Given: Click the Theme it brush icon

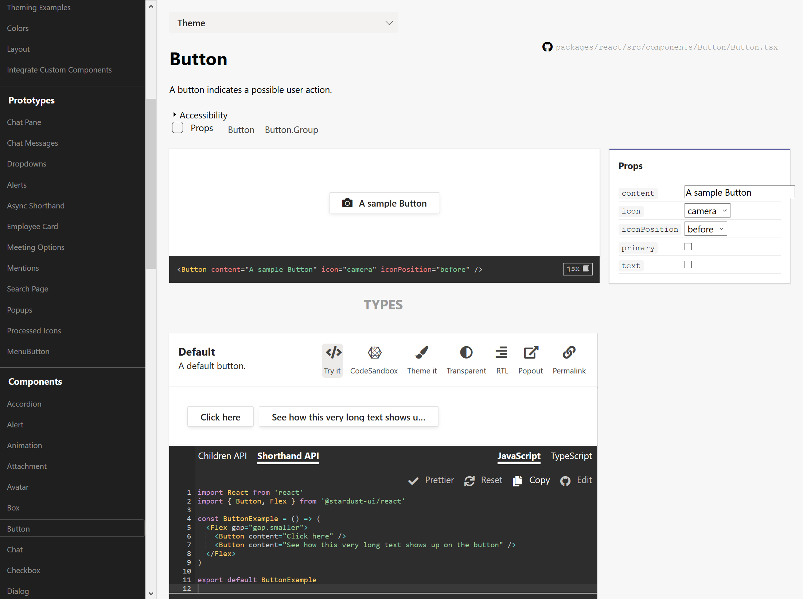Looking at the screenshot, I should click(422, 353).
